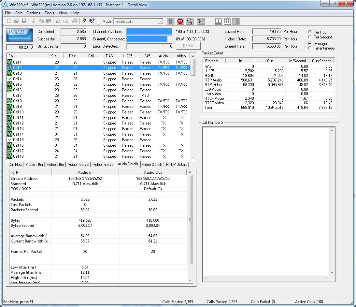The width and height of the screenshot is (356, 307).
Task: Click right arrow of Call Number 2 horizontal scrollbar
Action: click(x=326, y=278)
